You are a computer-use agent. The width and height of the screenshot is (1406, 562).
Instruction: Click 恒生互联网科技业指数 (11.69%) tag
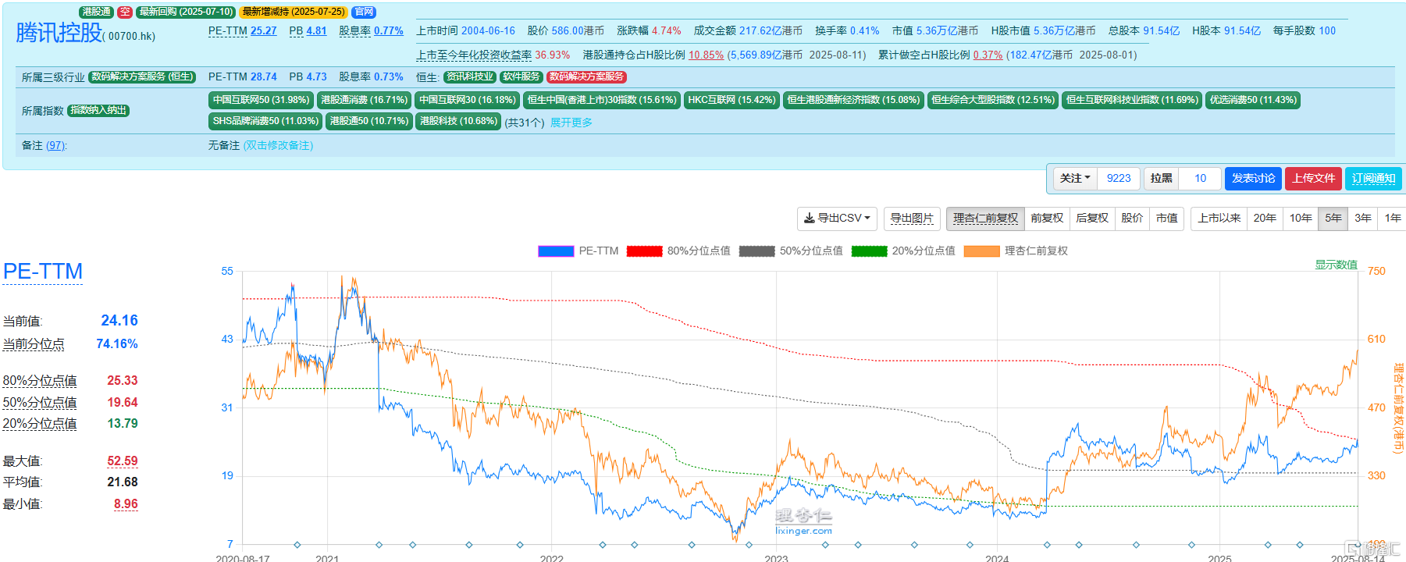point(1132,100)
